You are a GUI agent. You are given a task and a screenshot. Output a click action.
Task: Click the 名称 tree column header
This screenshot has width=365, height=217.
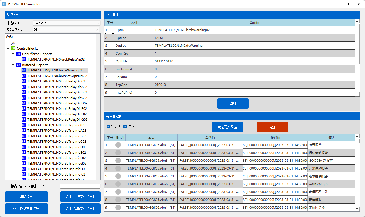click(x=47, y=37)
